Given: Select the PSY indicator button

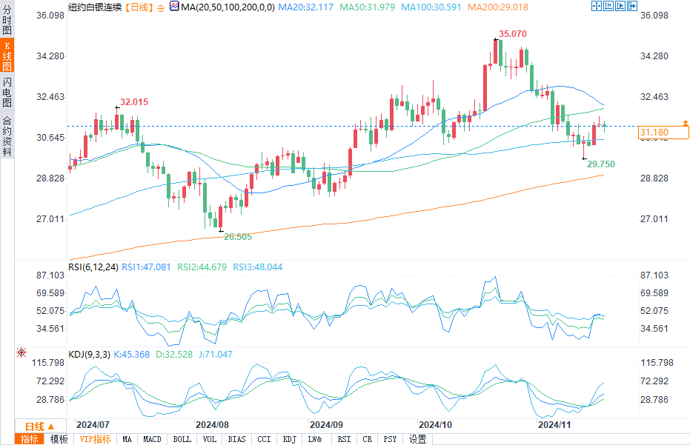Looking at the screenshot, I should click(390, 439).
